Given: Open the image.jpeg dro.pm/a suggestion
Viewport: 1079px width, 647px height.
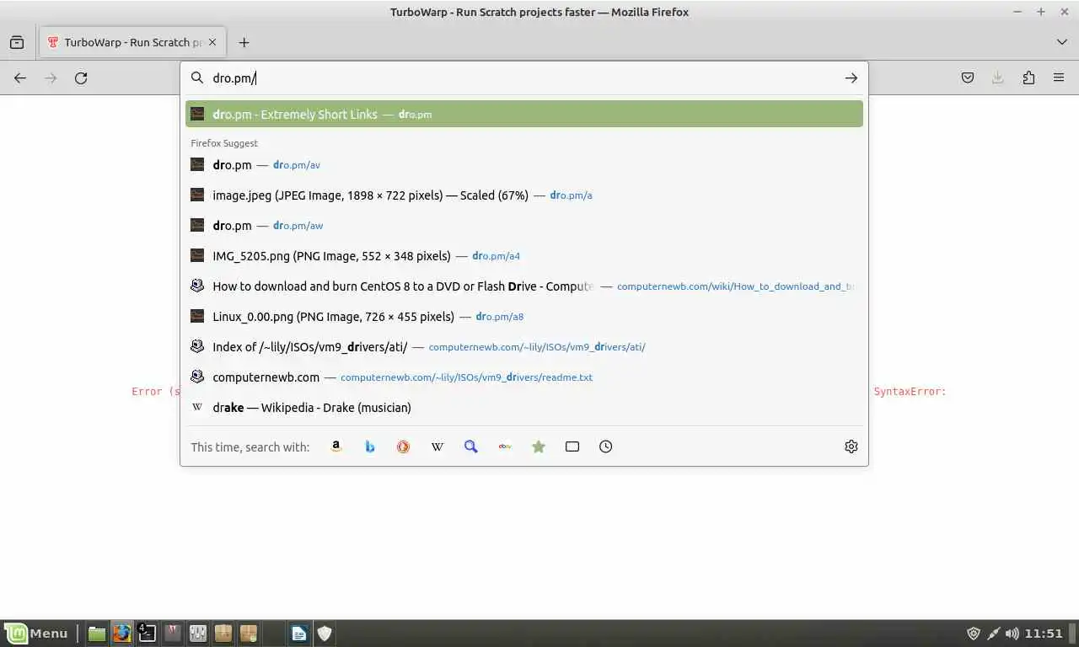Looking at the screenshot, I should [524, 195].
